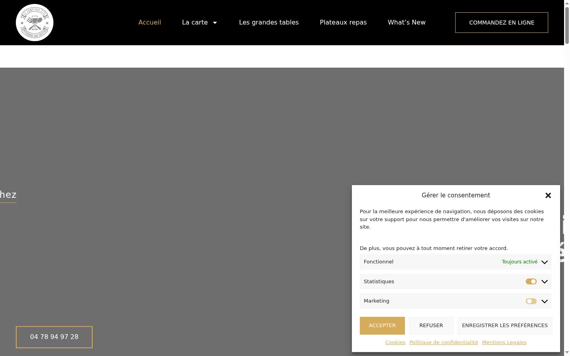Open the Cookies policy link
Viewport: 570px width, 356px height.
click(395, 343)
